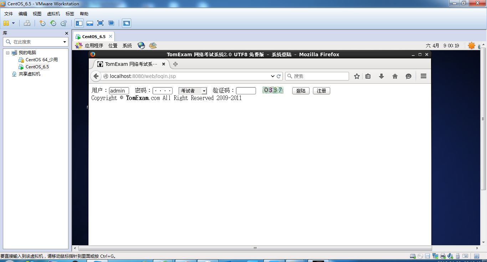487x262 pixels.
Task: Open a new Firefox tab
Action: click(x=175, y=64)
